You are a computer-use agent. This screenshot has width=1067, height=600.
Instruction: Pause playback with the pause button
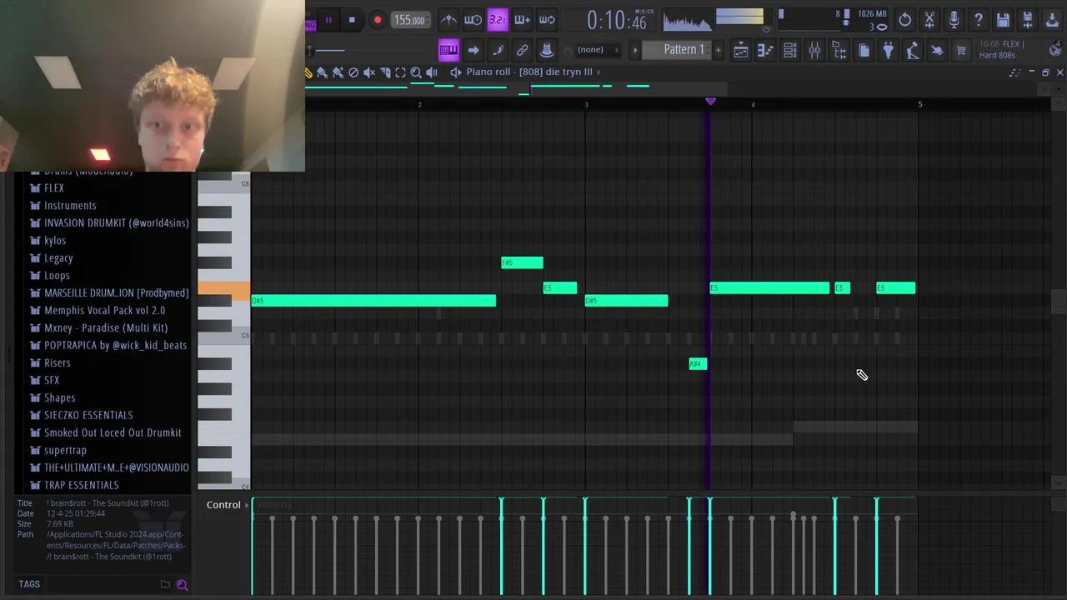328,20
